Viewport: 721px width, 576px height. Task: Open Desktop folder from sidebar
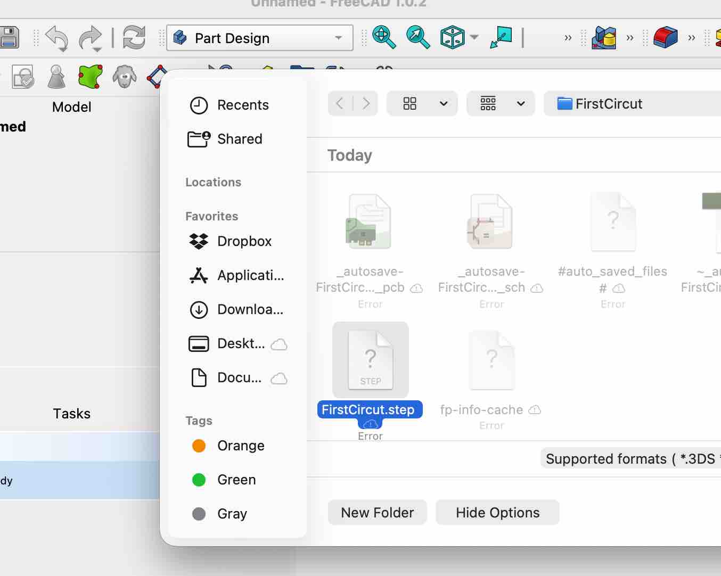point(238,343)
